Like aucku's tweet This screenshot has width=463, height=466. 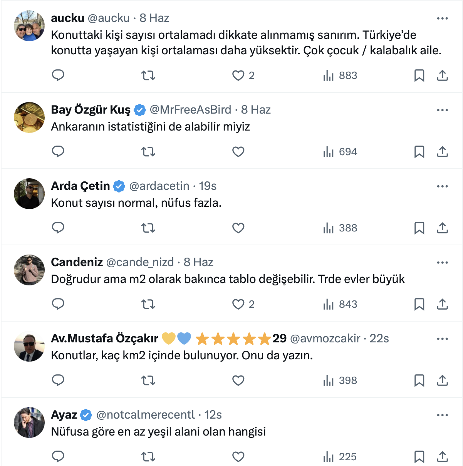tap(238, 75)
